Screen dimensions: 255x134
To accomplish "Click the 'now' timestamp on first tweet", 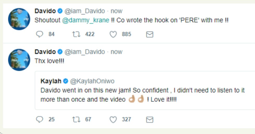I will pyautogui.click(x=116, y=11).
